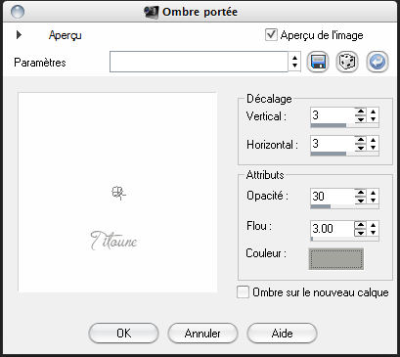Adjust the Flou spinner arrows

(360, 228)
